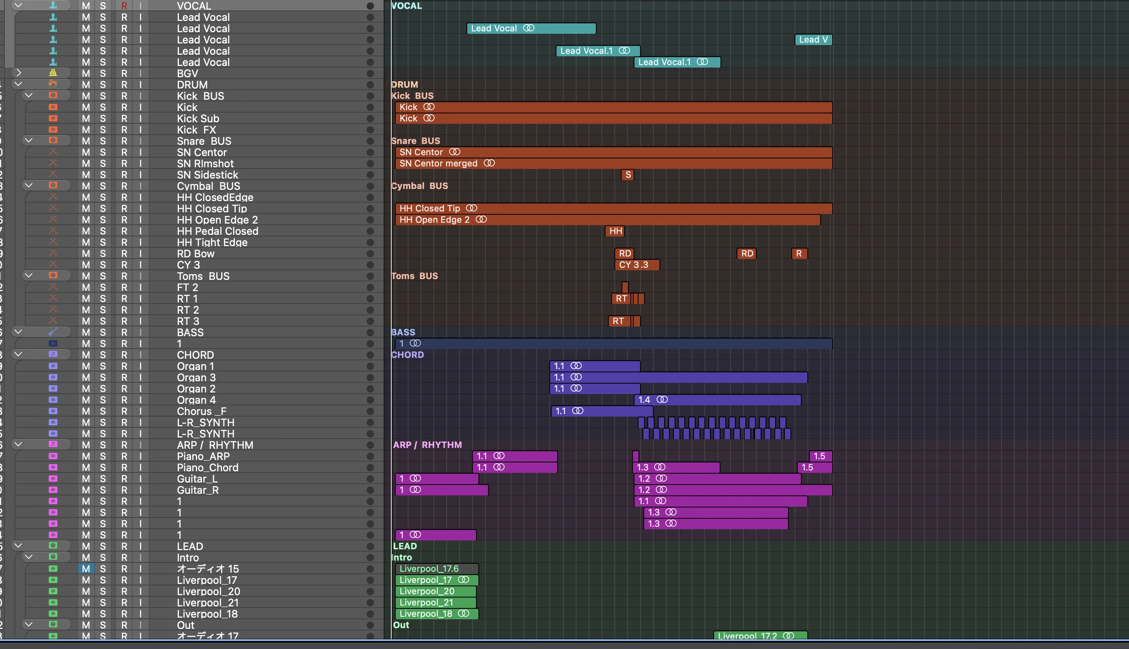Click the Kick Sub track icon

click(53, 118)
